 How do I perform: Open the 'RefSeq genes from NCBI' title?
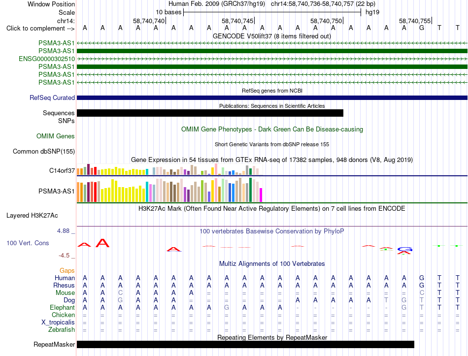[272, 91]
